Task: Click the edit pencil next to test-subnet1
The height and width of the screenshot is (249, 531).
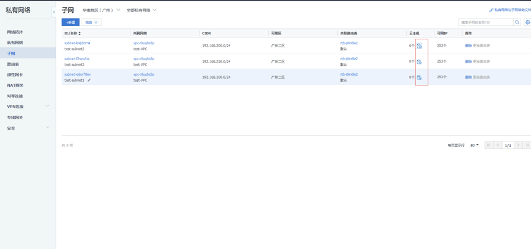Action: [x=89, y=81]
